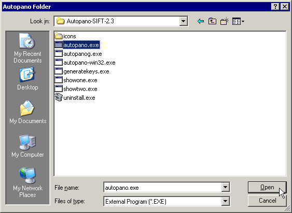Browse My Computer from places bar
Screen dimensions: 292x213
coord(27,146)
